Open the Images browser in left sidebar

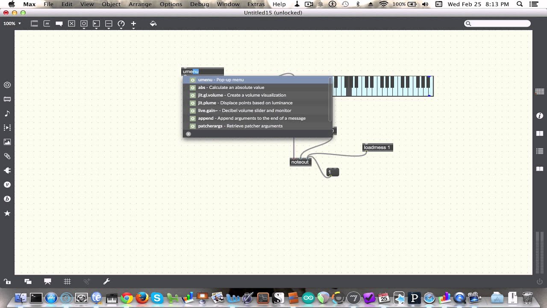(7, 142)
